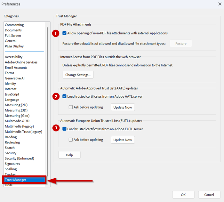
Task: Click the Categories list scrollbar
Action: pyautogui.click(x=48, y=96)
